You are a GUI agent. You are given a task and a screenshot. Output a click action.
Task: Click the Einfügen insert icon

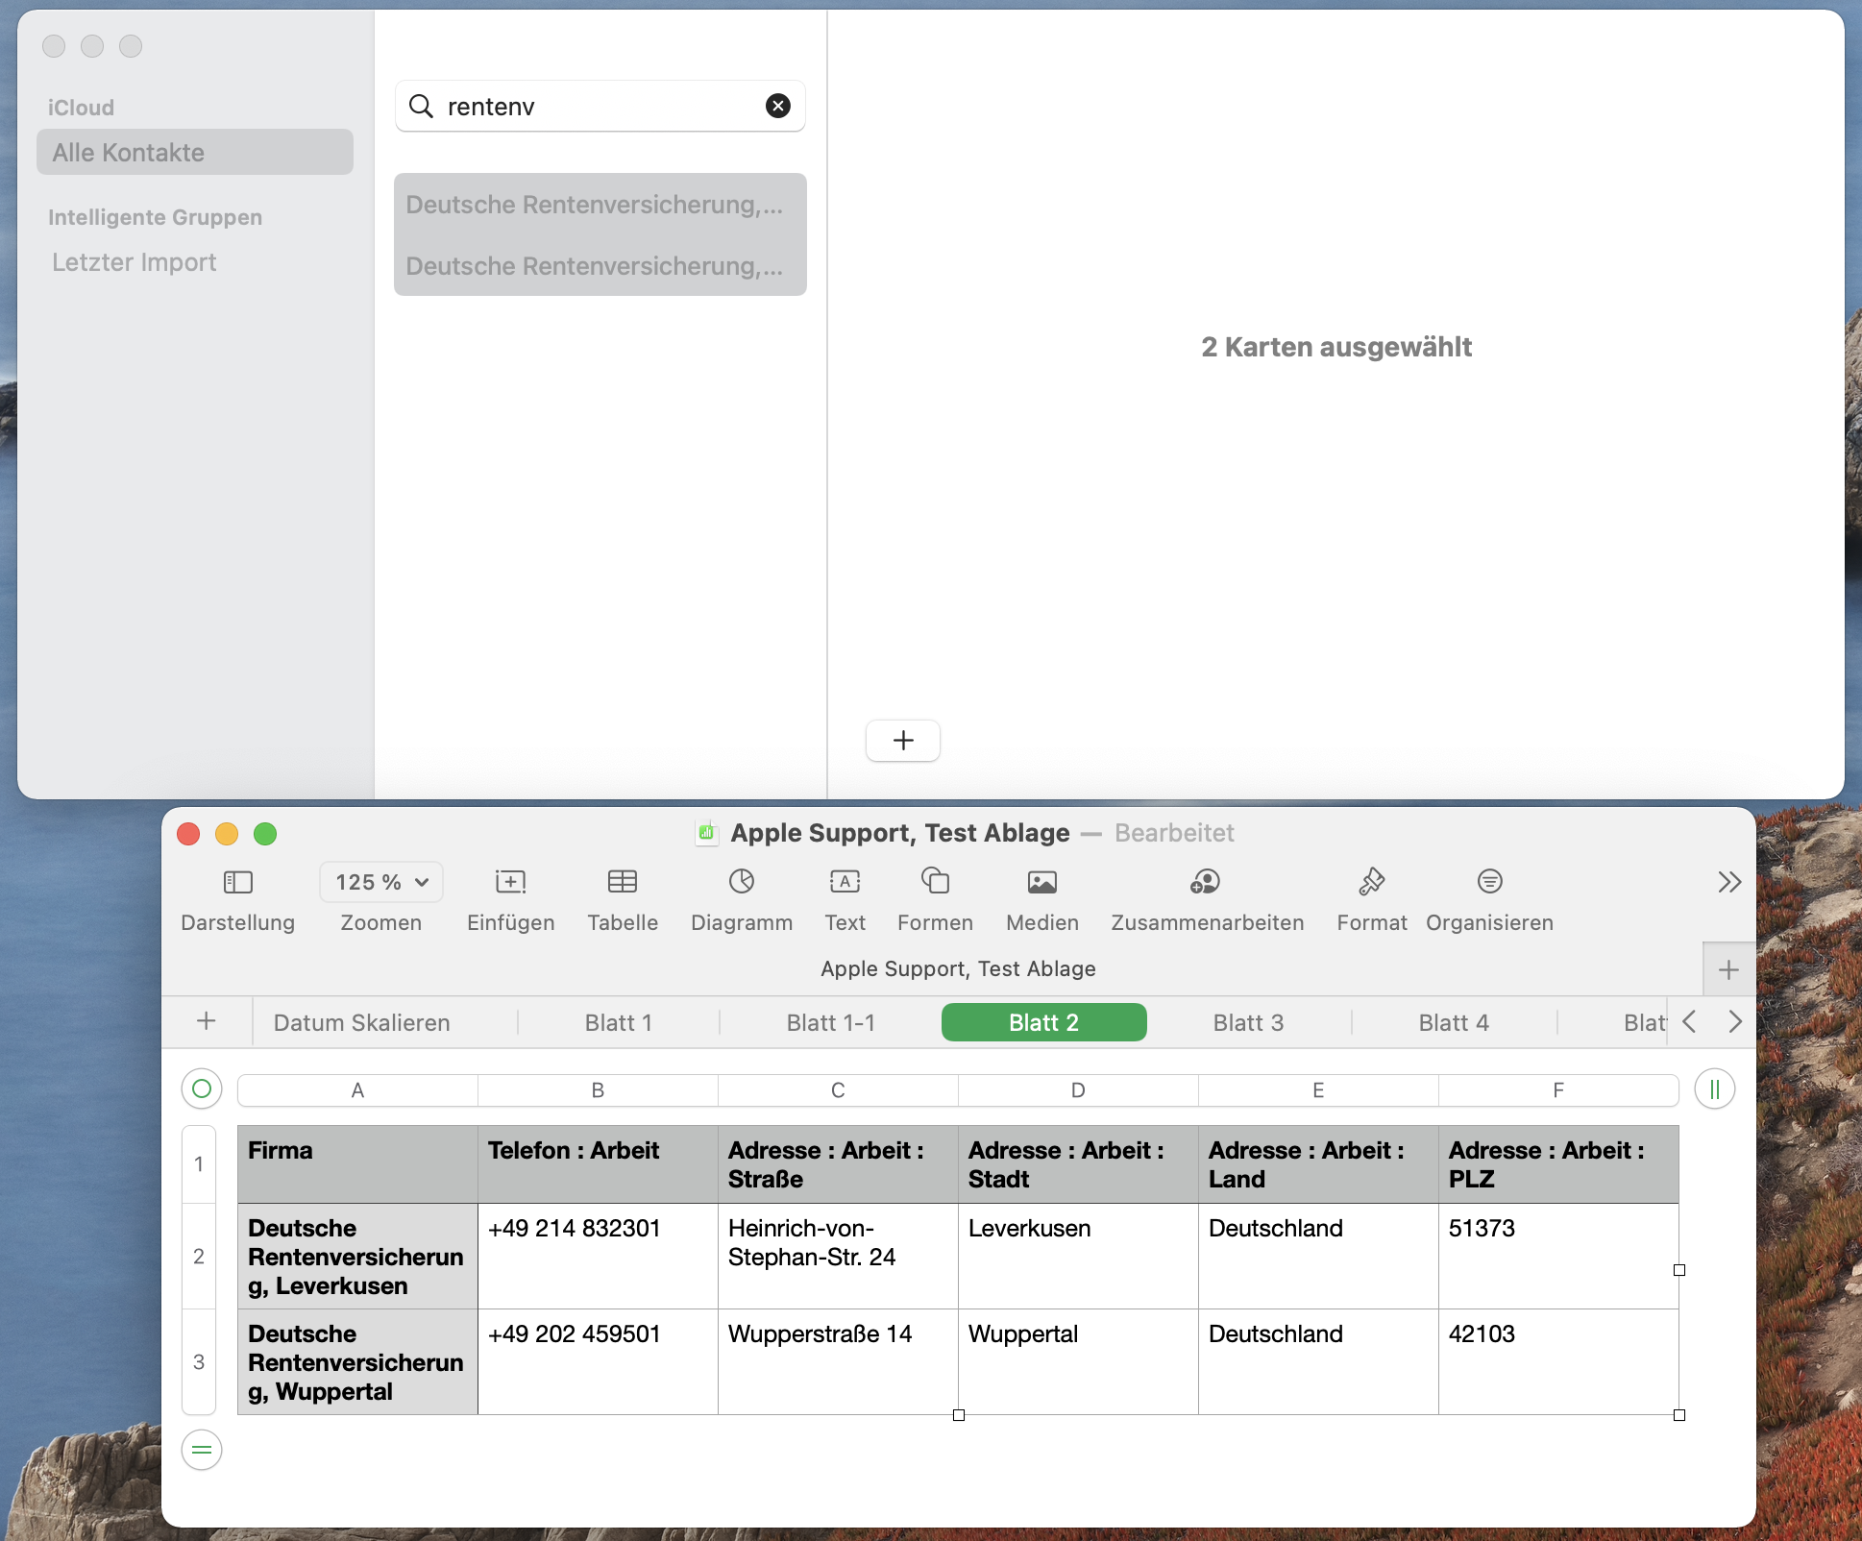pyautogui.click(x=510, y=882)
